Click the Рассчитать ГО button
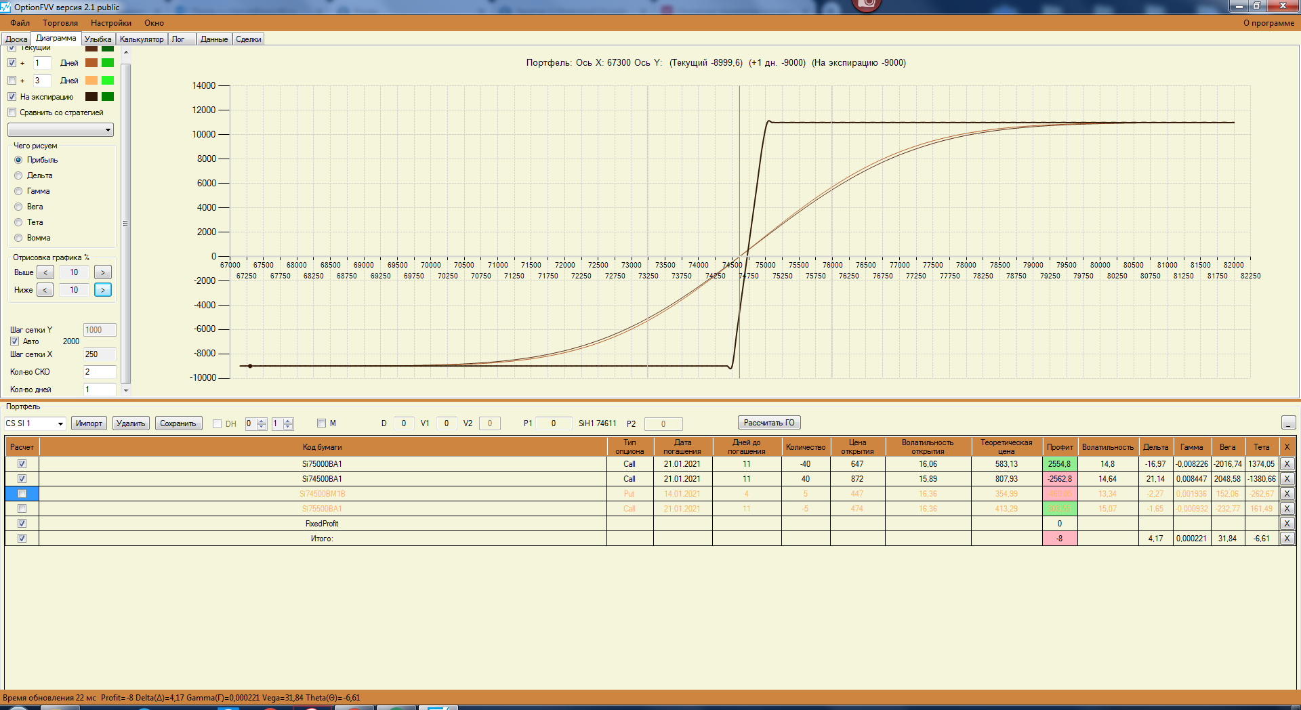This screenshot has width=1301, height=710. coord(769,423)
